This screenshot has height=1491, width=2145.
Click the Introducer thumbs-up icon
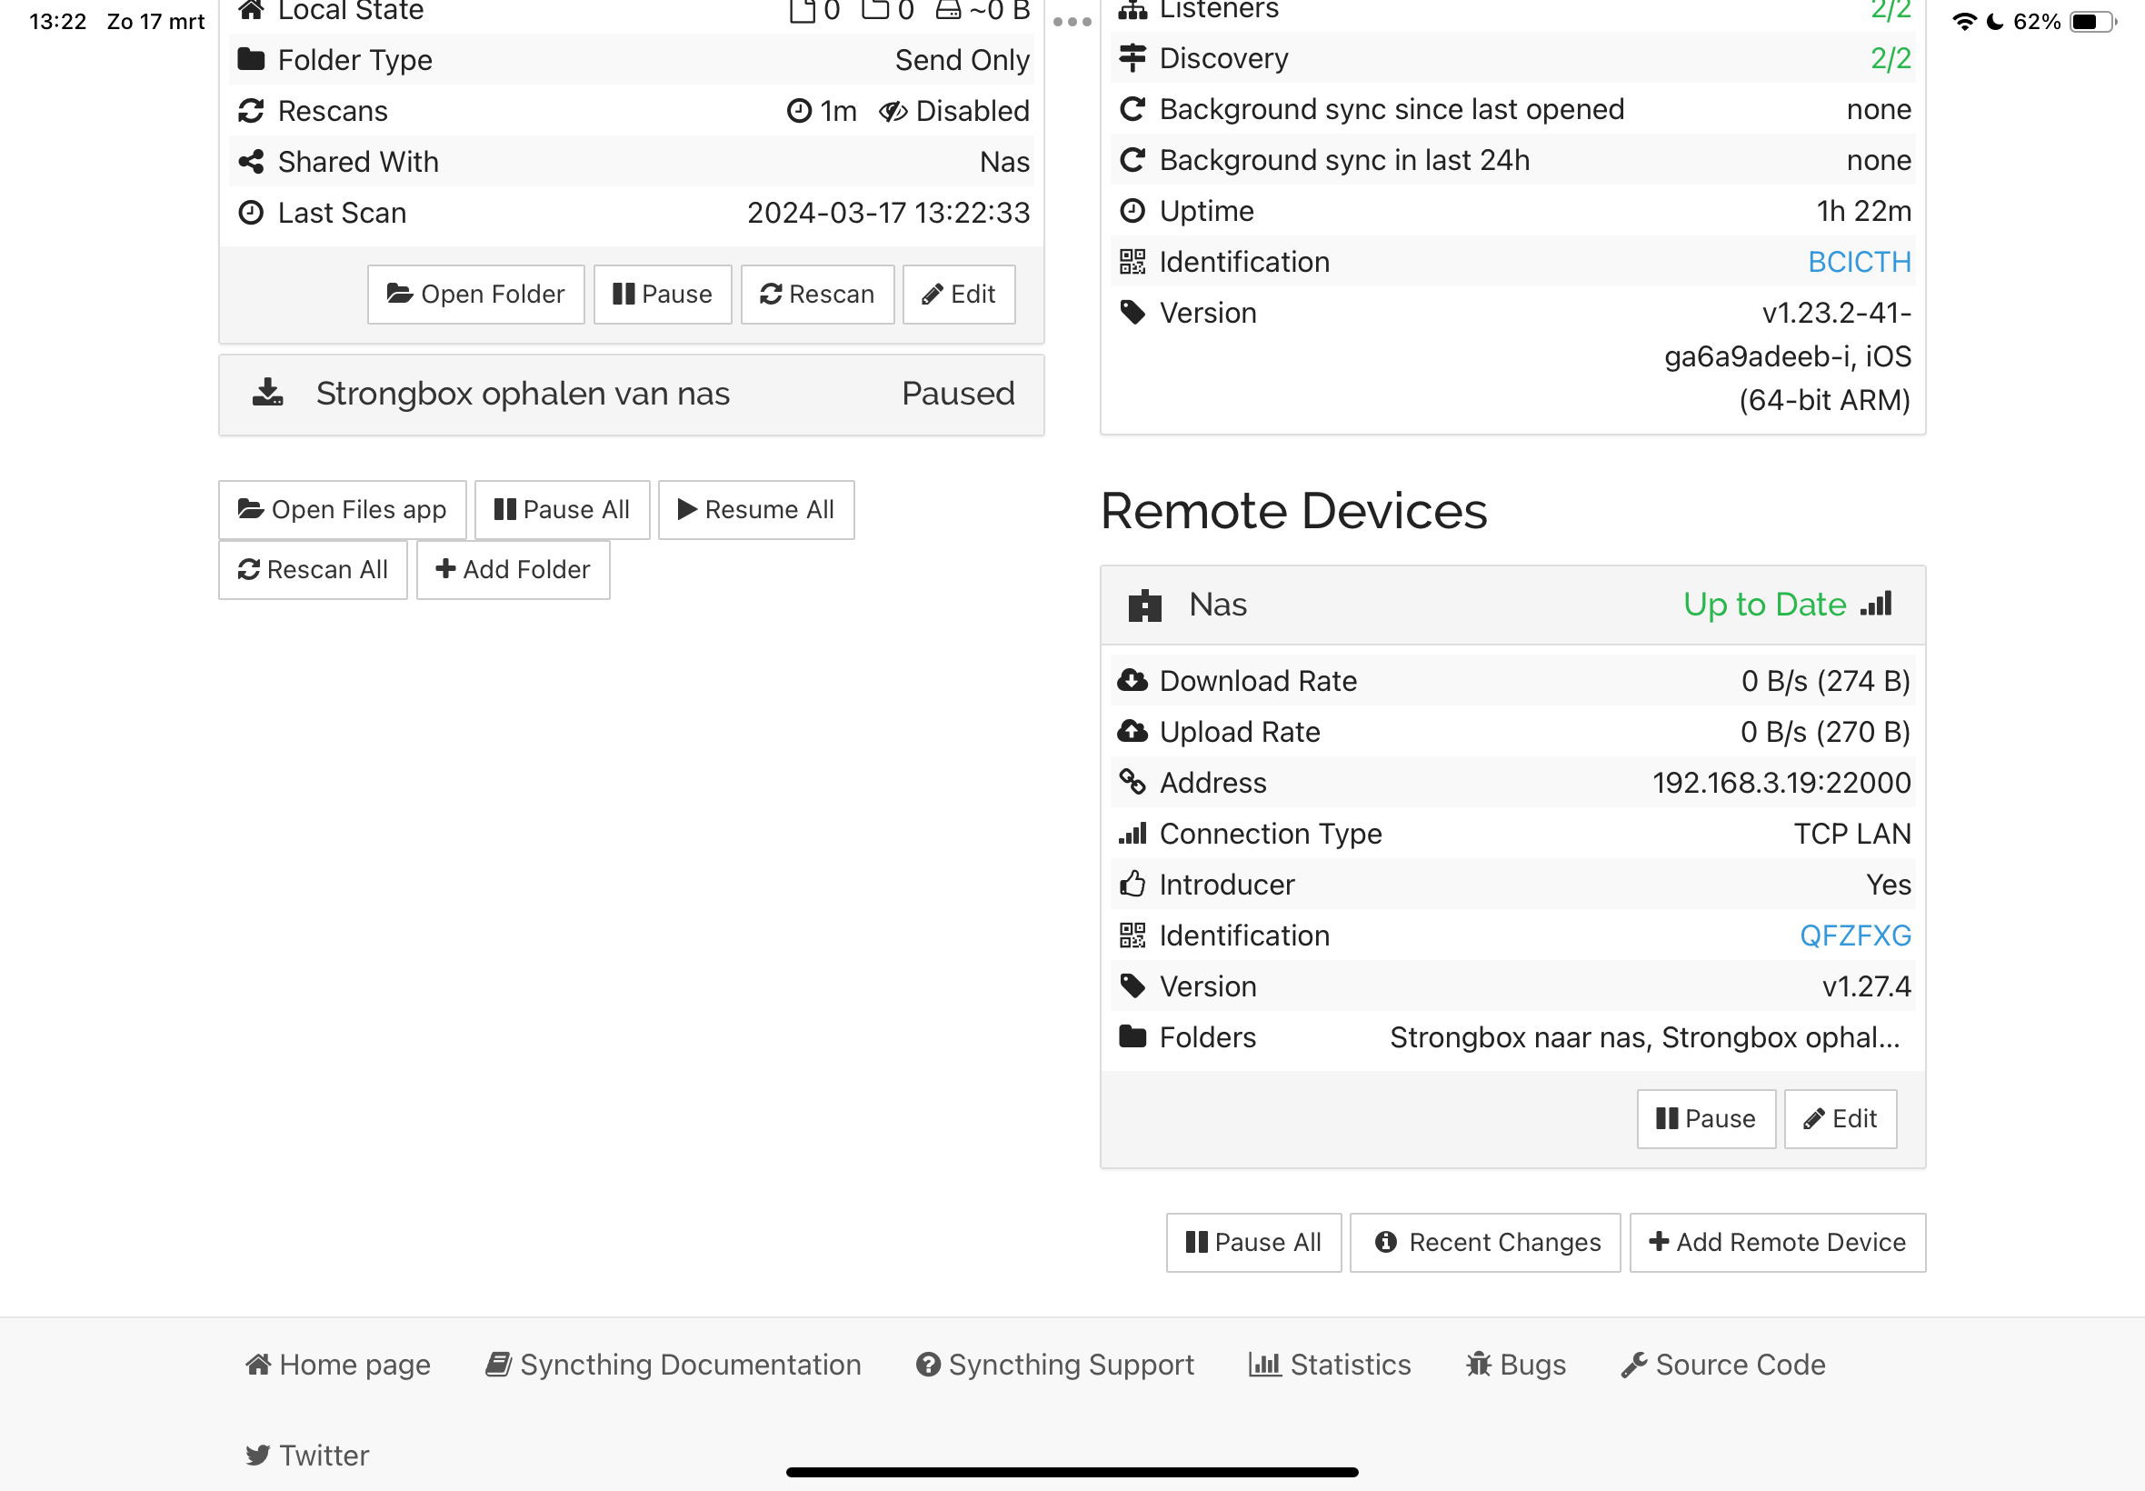1132,884
